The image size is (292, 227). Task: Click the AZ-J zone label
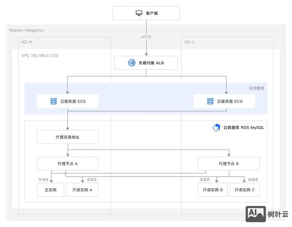[x=189, y=42]
